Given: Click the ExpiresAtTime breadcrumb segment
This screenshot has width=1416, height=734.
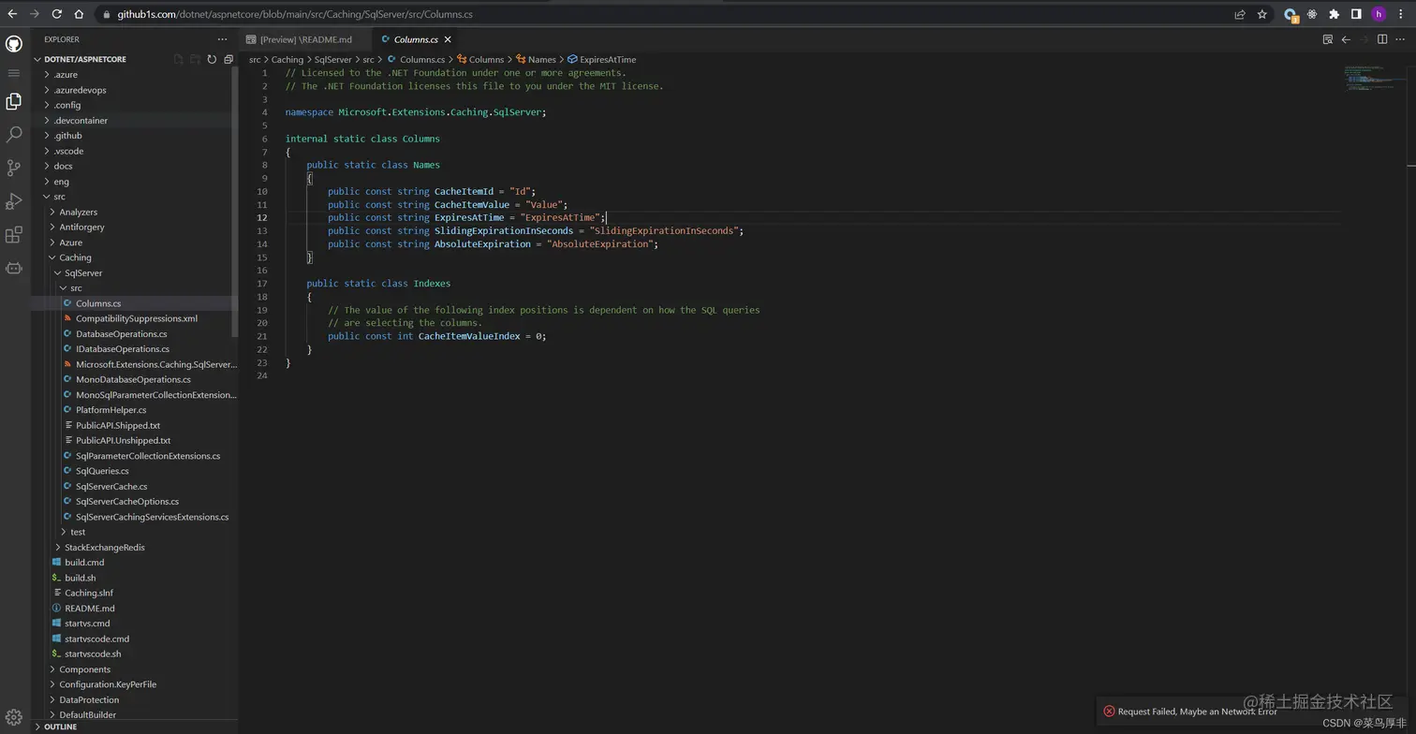Looking at the screenshot, I should [607, 59].
